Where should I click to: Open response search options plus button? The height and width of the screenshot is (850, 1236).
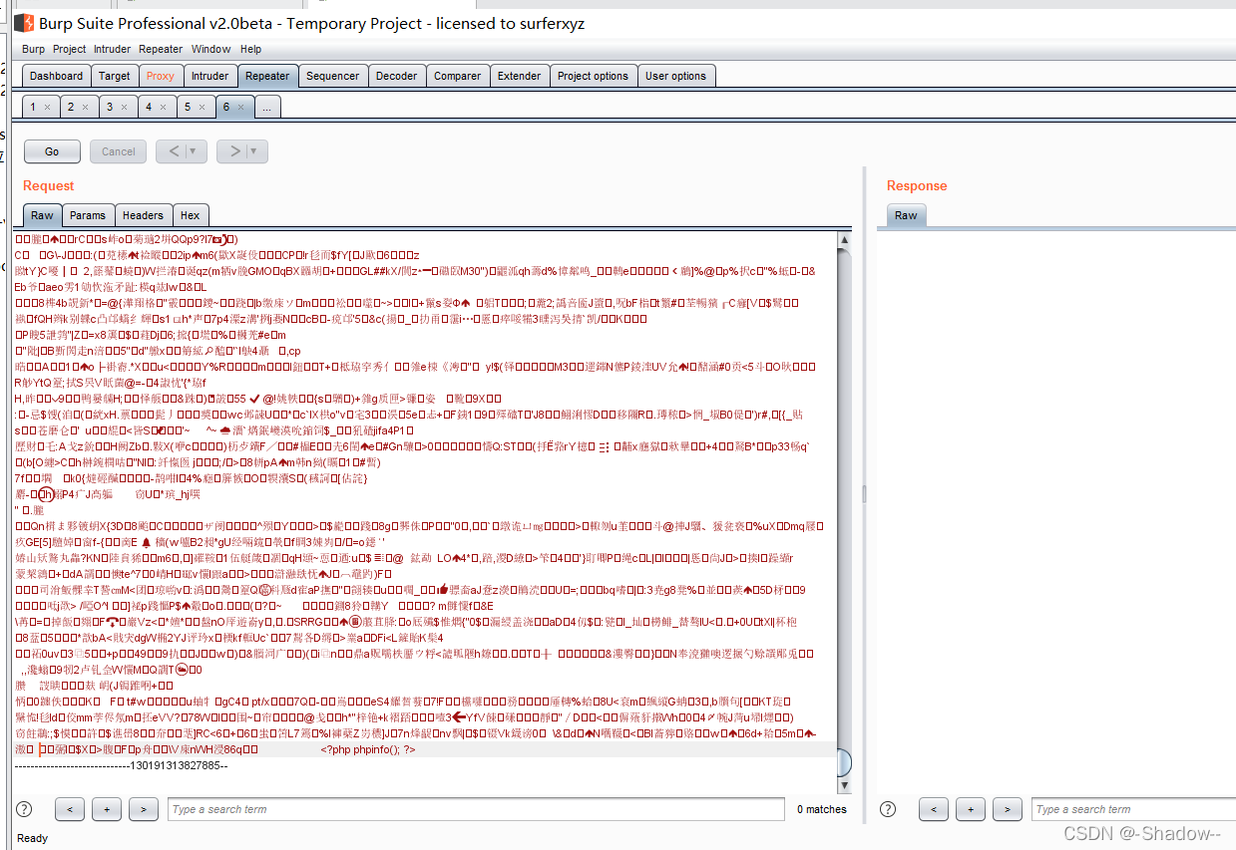point(971,809)
